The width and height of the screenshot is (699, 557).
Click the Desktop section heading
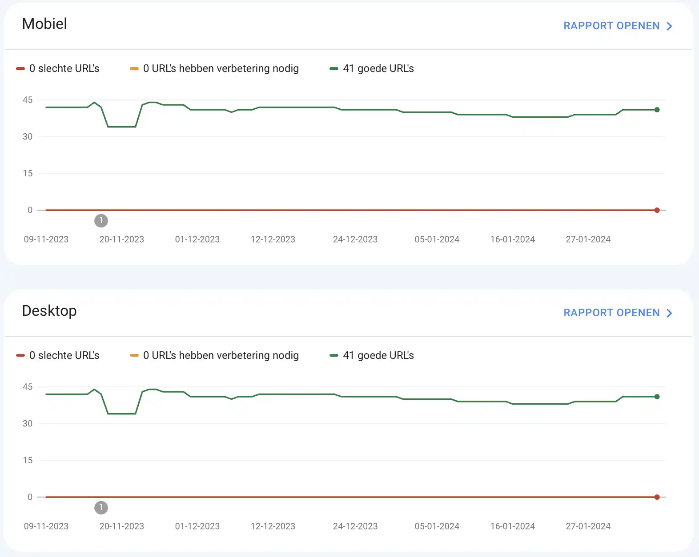49,311
